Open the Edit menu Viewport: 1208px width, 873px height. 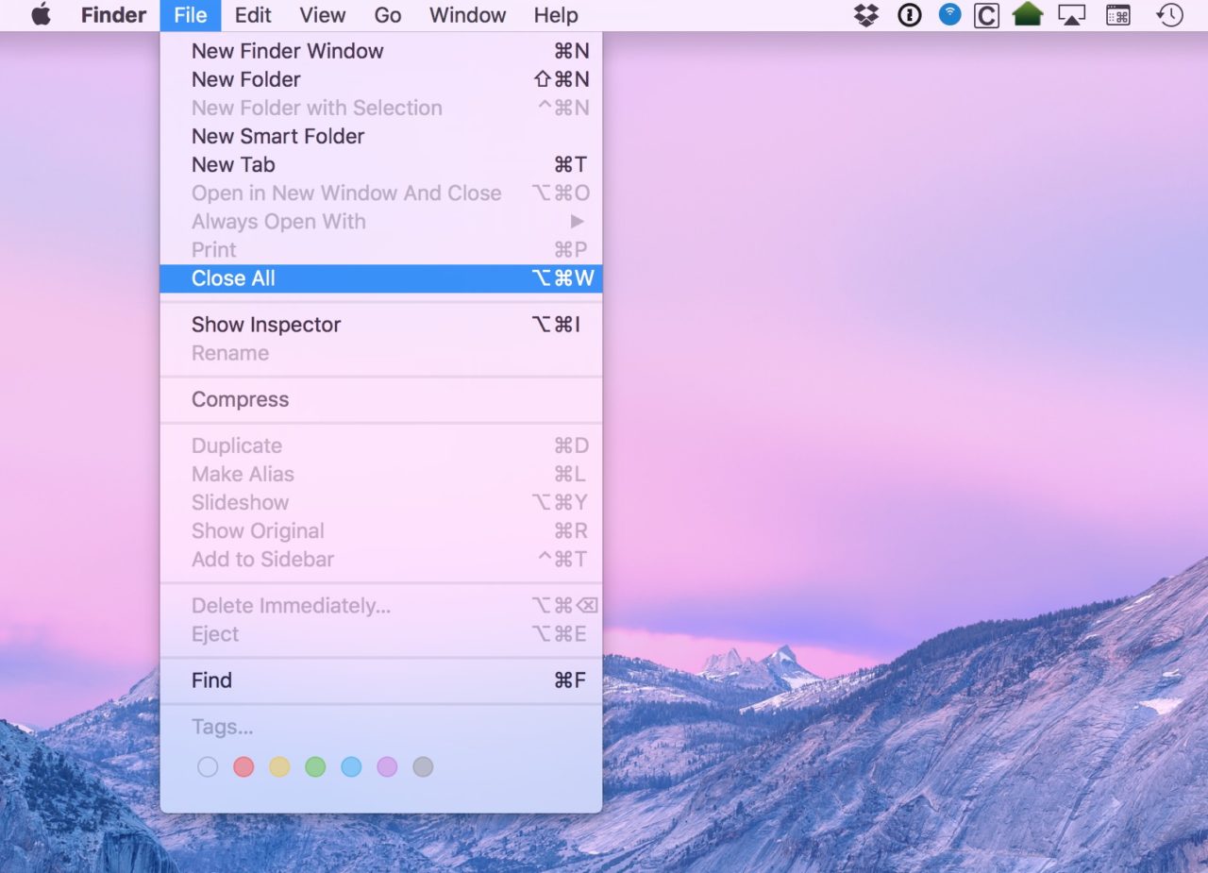tap(253, 15)
